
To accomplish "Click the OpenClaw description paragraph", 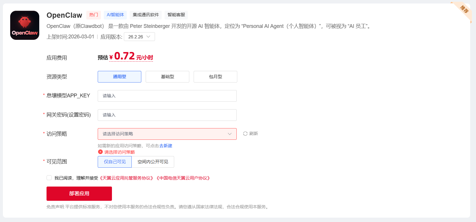I will pyautogui.click(x=209, y=26).
